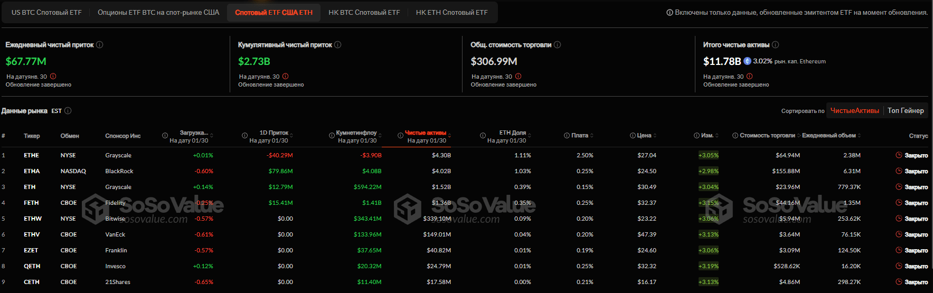This screenshot has height=293, width=933.
Task: Click red date-warning icon under $67.77M
Action: tap(53, 76)
